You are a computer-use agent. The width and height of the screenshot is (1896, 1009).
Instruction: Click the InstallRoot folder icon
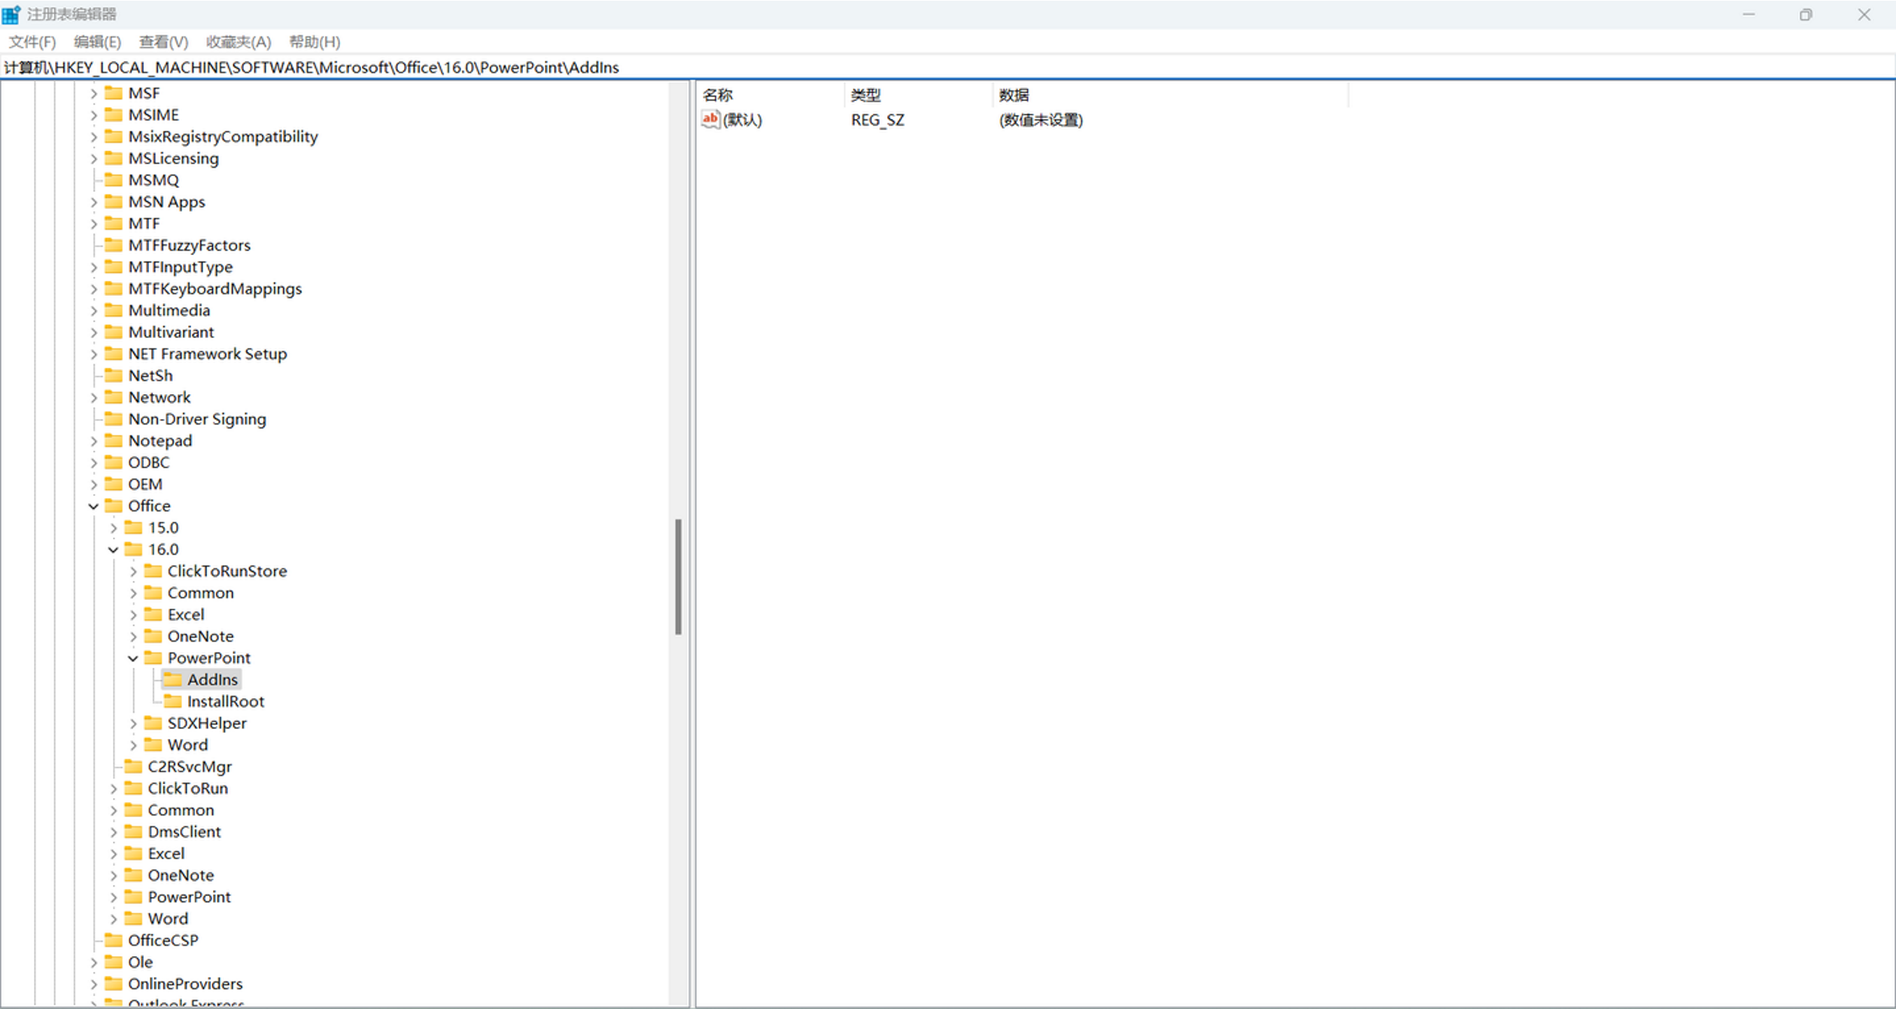173,701
